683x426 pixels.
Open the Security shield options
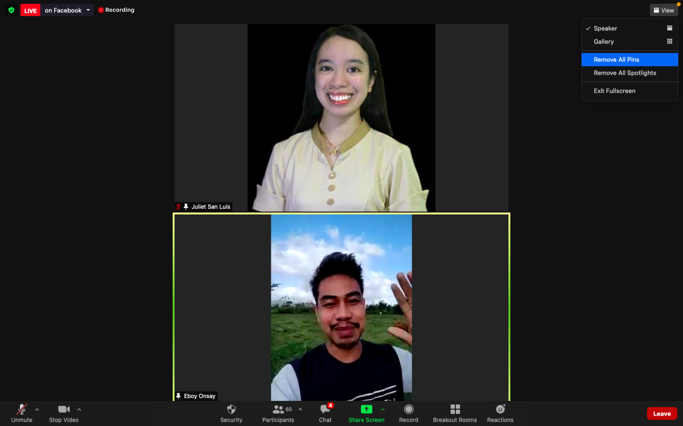[x=231, y=413]
